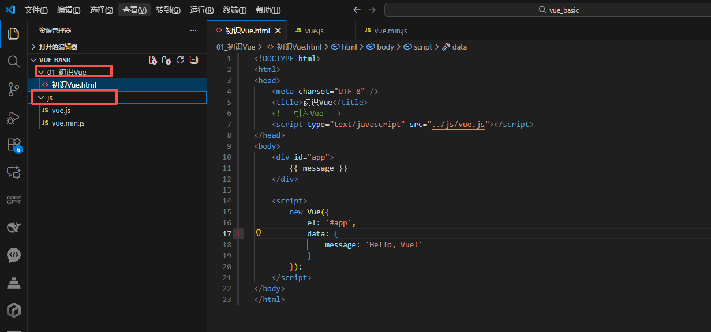Open the Source Control view
Image resolution: width=711 pixels, height=332 pixels.
[x=13, y=89]
